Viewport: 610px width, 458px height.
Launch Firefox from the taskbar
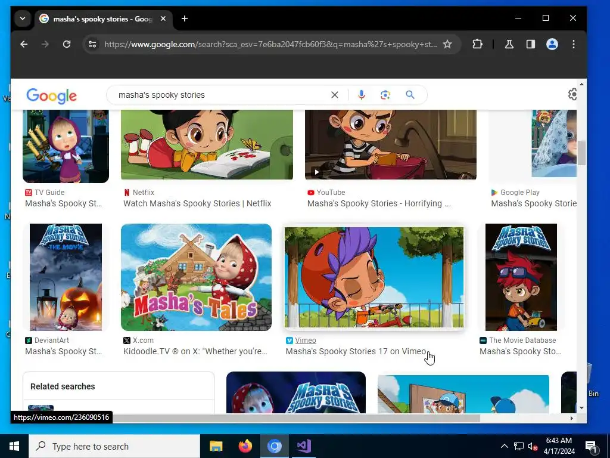point(245,446)
